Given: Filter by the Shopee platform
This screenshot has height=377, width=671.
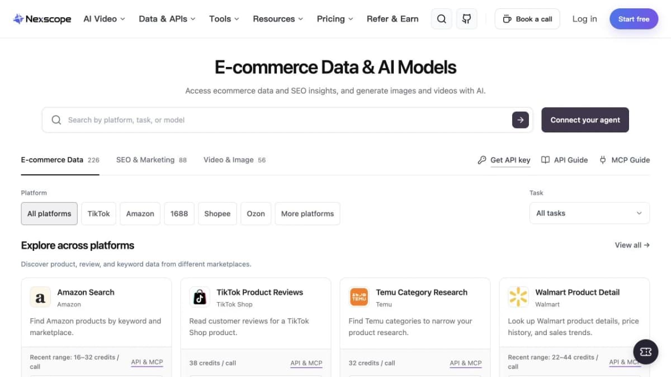Looking at the screenshot, I should (218, 213).
